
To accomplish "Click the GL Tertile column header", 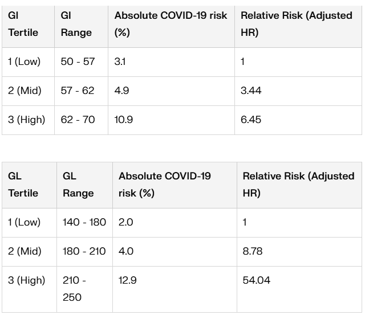I will tap(23, 185).
